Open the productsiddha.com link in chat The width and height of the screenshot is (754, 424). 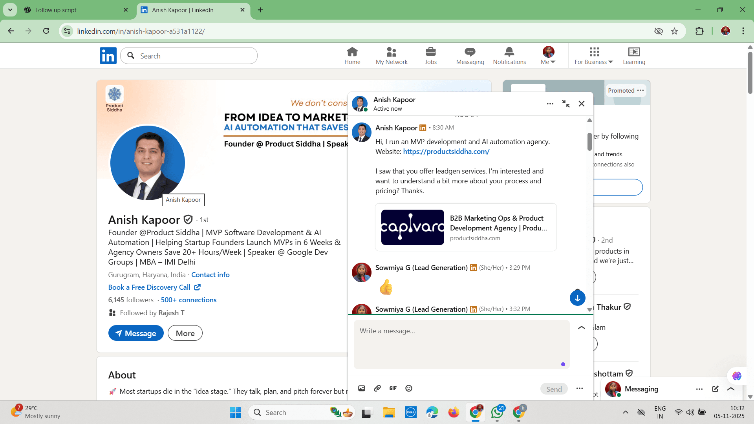446,152
